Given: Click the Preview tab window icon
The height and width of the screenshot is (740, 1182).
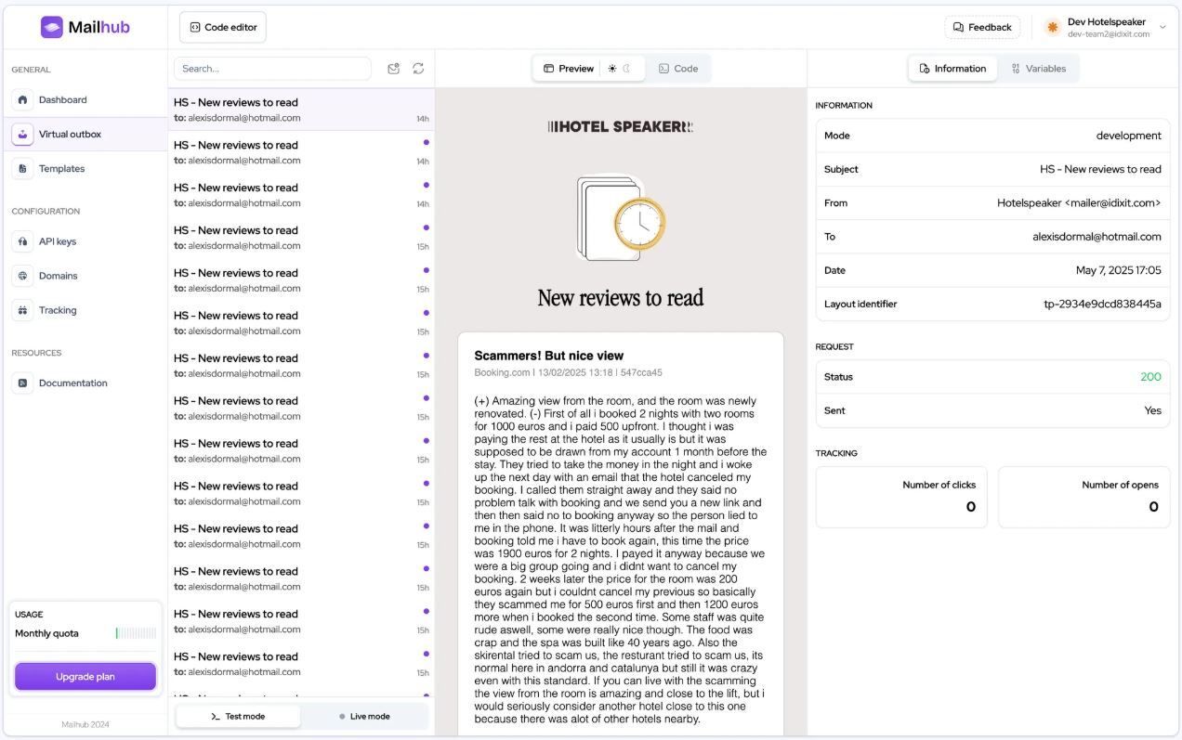Looking at the screenshot, I should coord(549,69).
